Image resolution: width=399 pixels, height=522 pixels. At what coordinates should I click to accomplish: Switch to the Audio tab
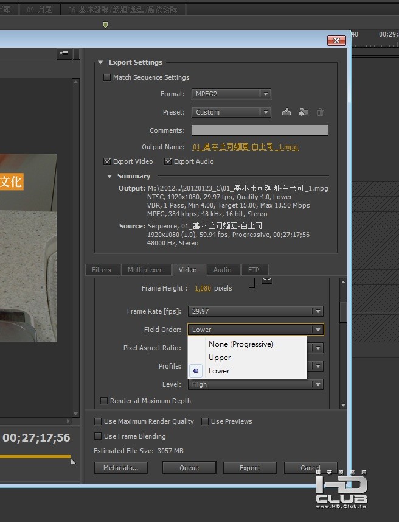(x=222, y=270)
